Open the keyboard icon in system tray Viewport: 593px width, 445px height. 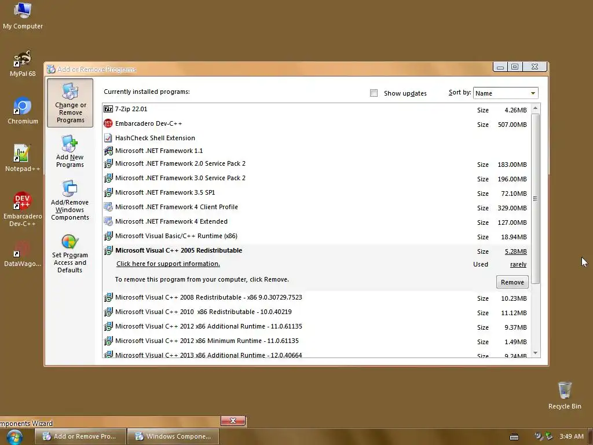pyautogui.click(x=514, y=437)
